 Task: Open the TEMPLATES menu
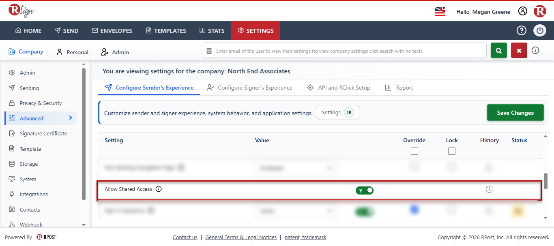pos(166,30)
